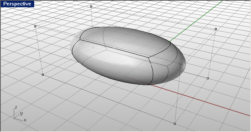The image size is (251, 132).
Task: Select the upper front-right cage point overlapping the ellipsoid
Action: pyautogui.click(x=181, y=64)
